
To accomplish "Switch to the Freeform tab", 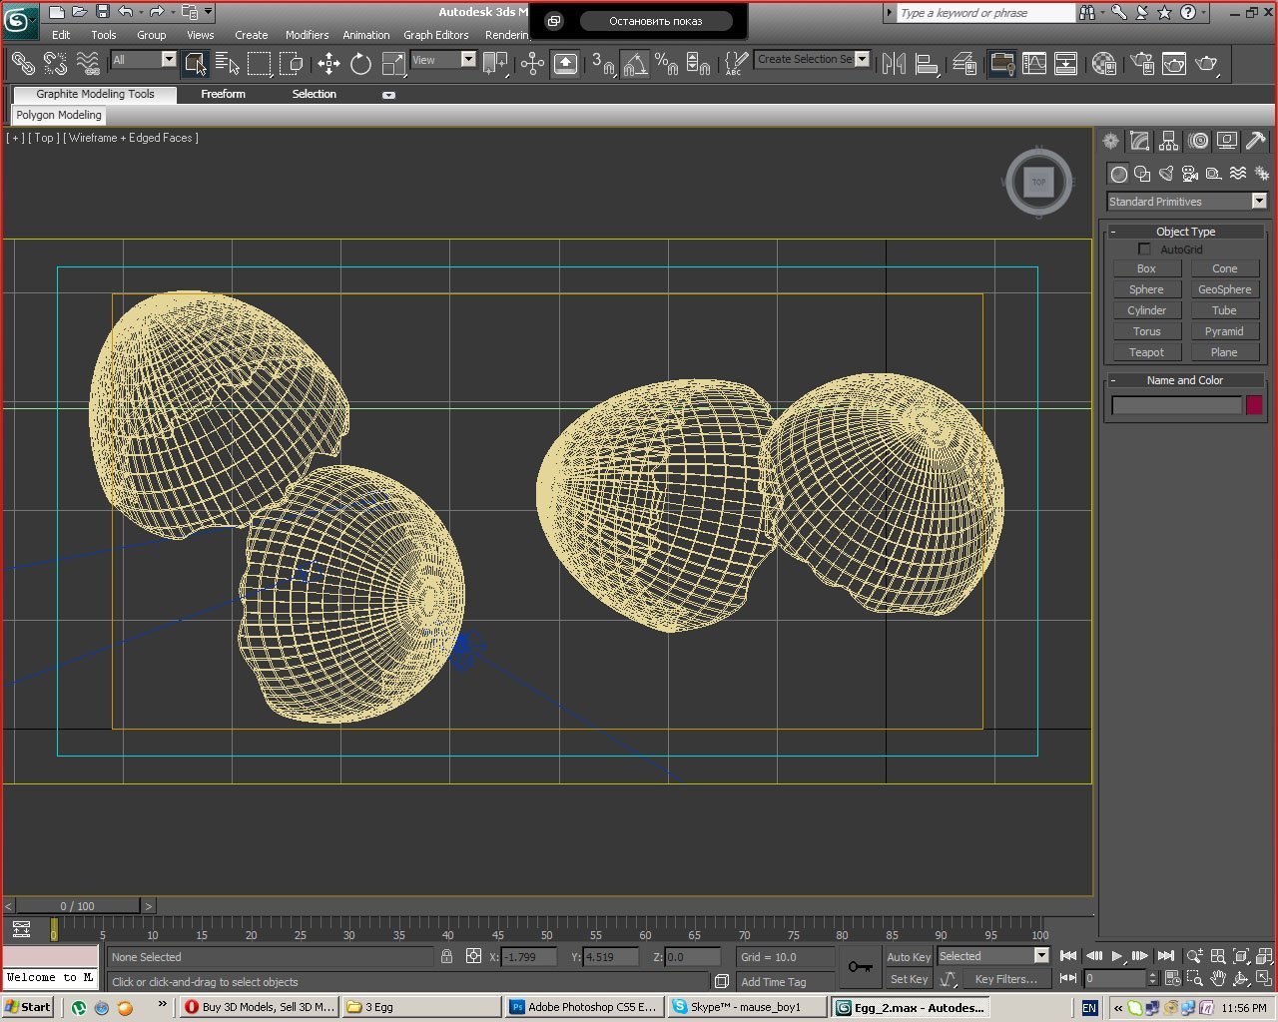I will pyautogui.click(x=223, y=94).
